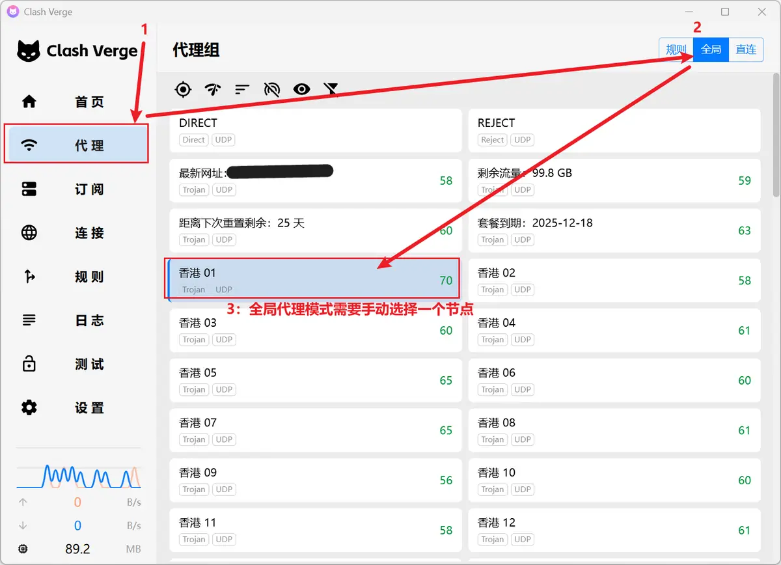
Task: Open the 设置 settings page label
Action: tap(89, 407)
